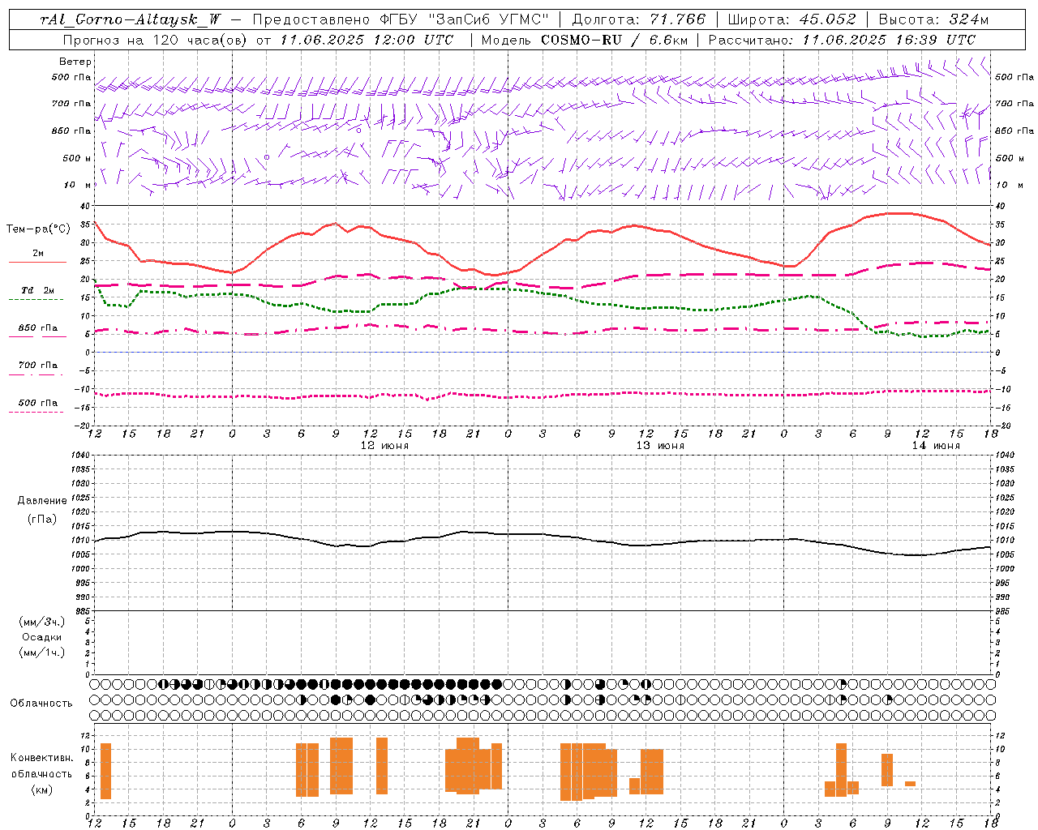Click the 13 июня date label
1038x830 pixels.
click(x=660, y=446)
